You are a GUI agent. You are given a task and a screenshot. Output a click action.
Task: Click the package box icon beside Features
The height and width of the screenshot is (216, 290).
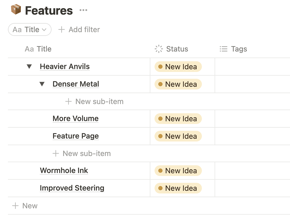pyautogui.click(x=16, y=10)
